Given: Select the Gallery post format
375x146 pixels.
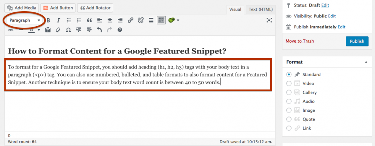Looking at the screenshot, I should click(x=289, y=92).
